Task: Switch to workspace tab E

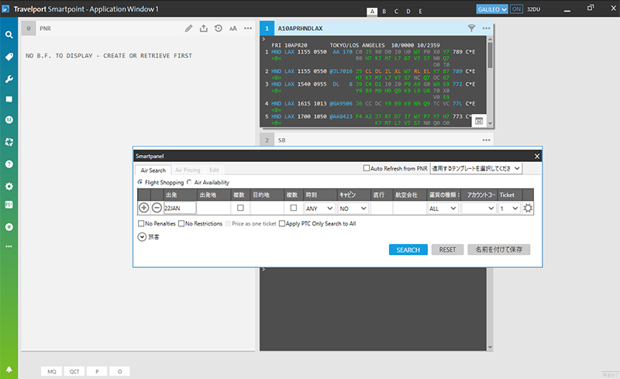Action: coord(420,12)
